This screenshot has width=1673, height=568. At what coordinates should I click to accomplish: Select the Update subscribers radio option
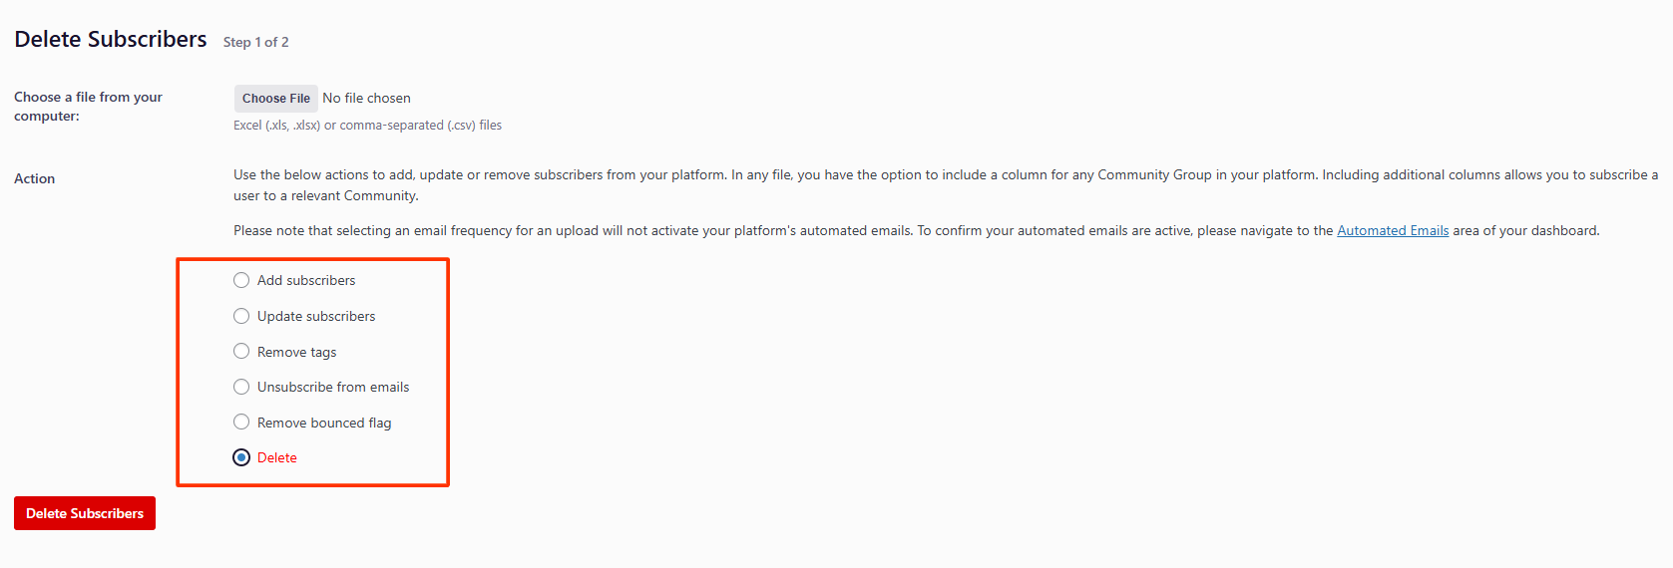tap(241, 316)
